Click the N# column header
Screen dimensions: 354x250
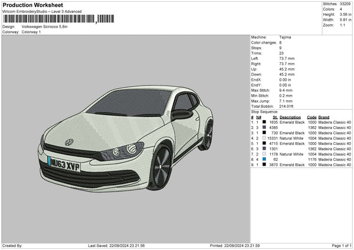(258, 117)
